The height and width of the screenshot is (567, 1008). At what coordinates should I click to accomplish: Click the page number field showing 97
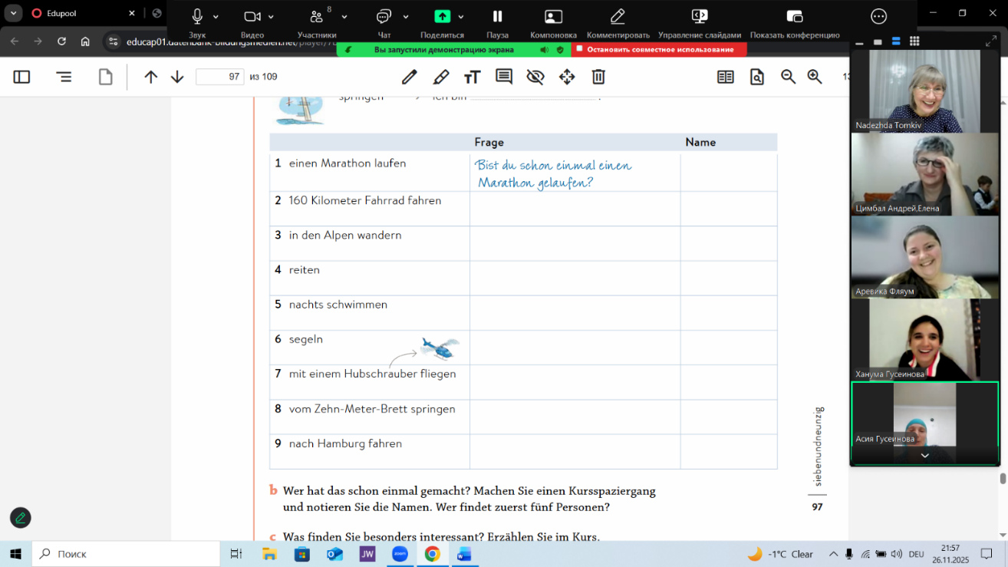[x=219, y=77]
